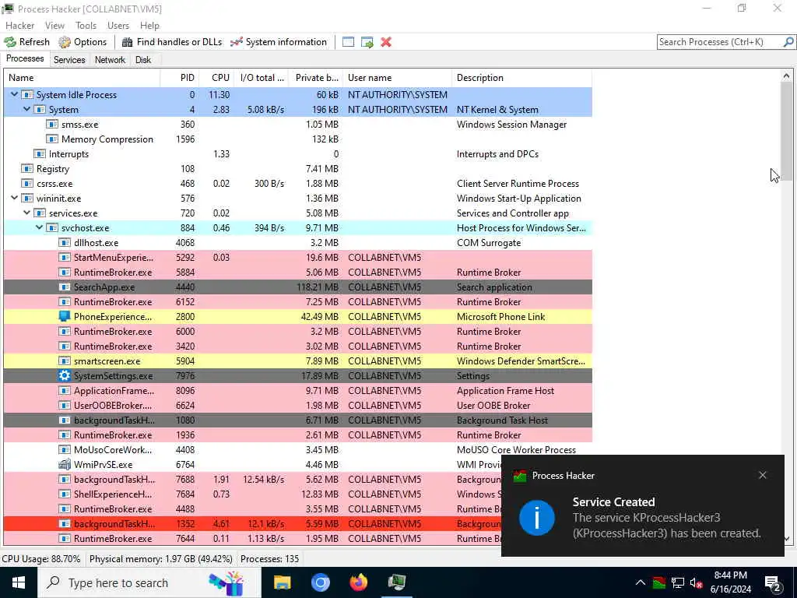Sort by the Description column header
Screen dimensions: 797x598
pyautogui.click(x=521, y=78)
